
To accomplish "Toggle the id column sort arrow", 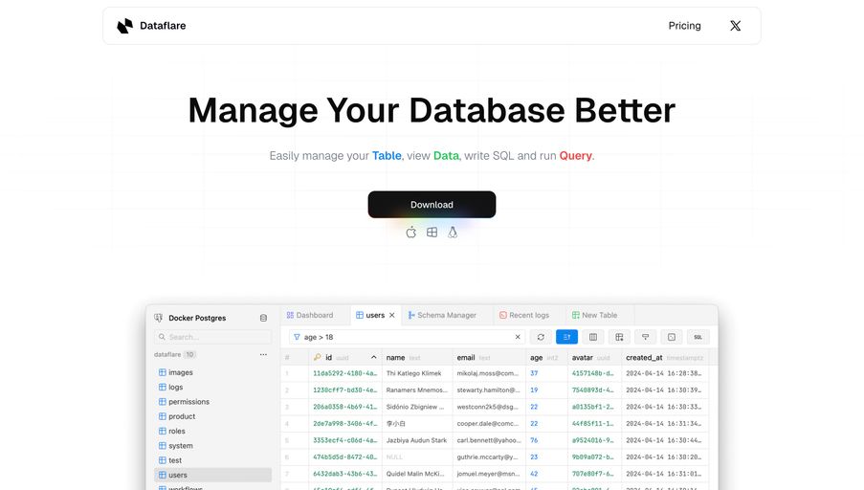I will pos(373,357).
